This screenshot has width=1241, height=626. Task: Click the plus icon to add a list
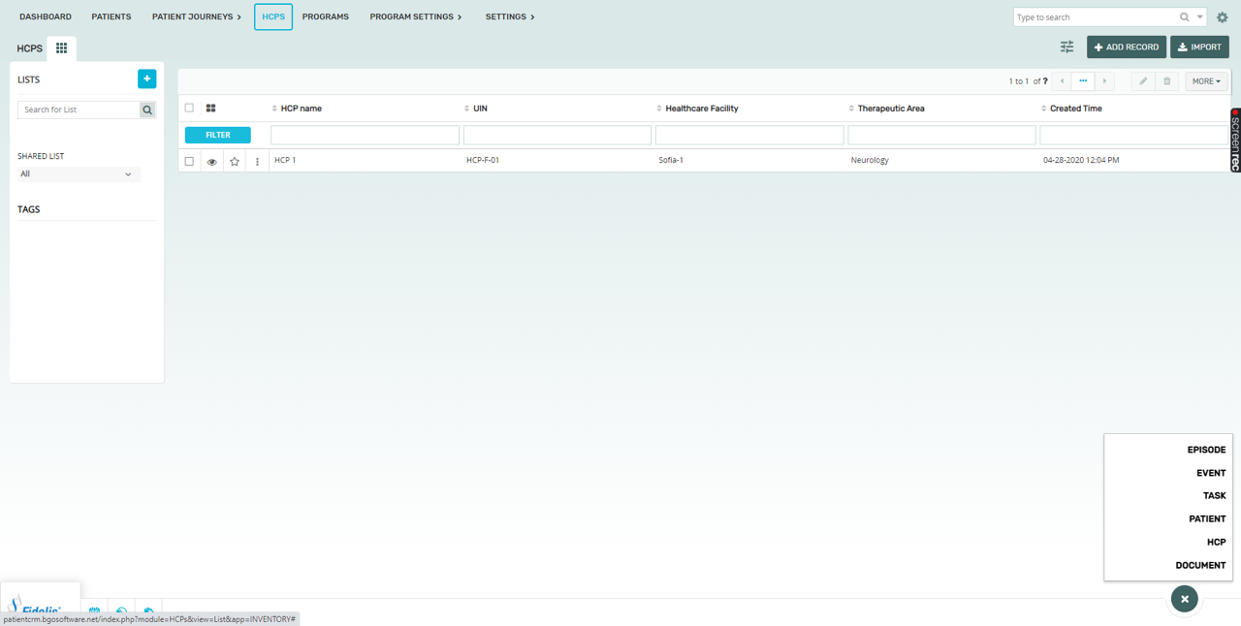(146, 79)
